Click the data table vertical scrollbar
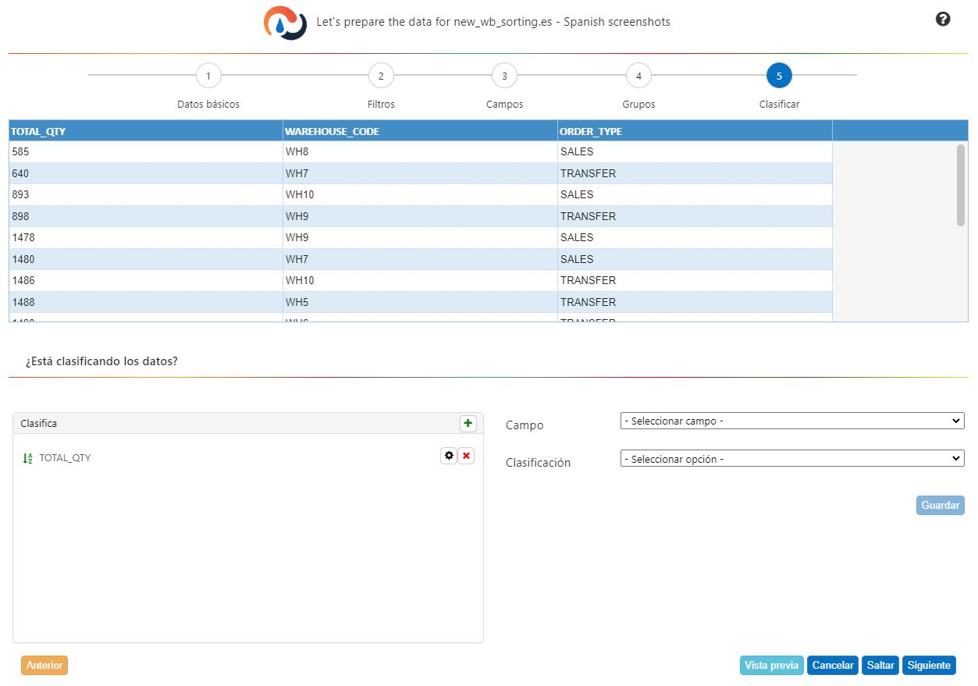978x686 pixels. [x=961, y=186]
